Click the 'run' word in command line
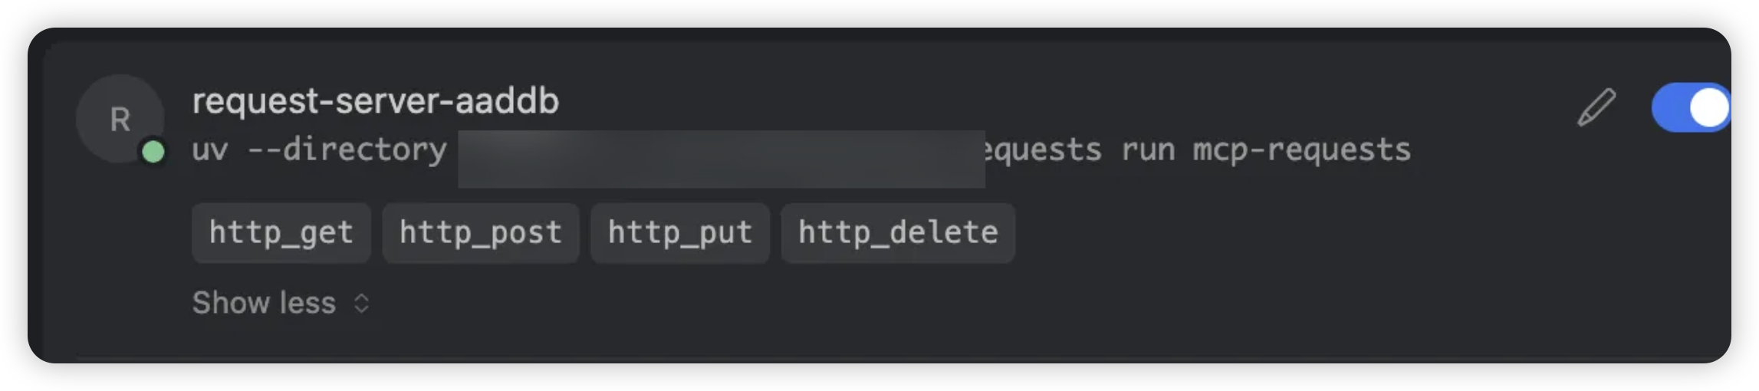The height and width of the screenshot is (391, 1759). [x=1149, y=150]
